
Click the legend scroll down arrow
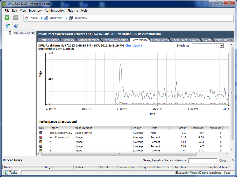point(232,149)
